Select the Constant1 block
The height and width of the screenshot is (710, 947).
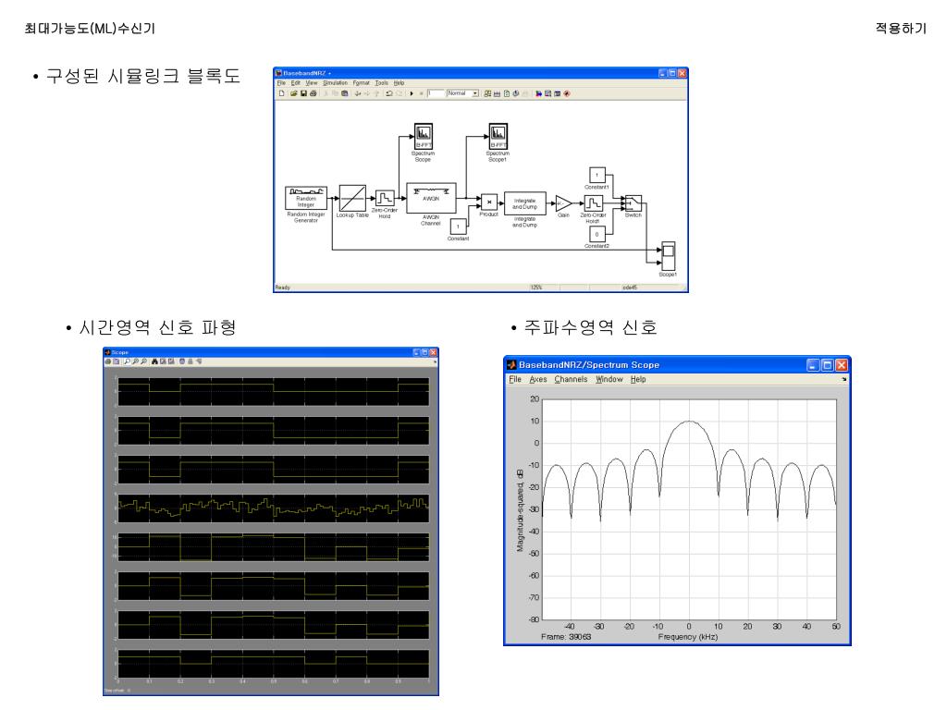click(596, 175)
